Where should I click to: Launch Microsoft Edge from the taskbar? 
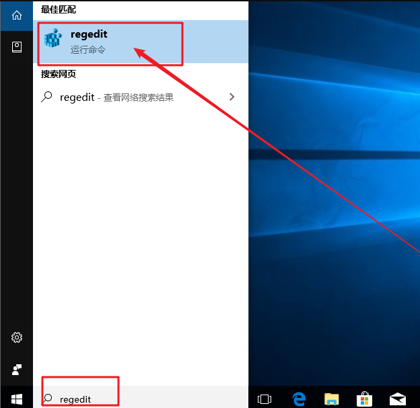pyautogui.click(x=299, y=399)
